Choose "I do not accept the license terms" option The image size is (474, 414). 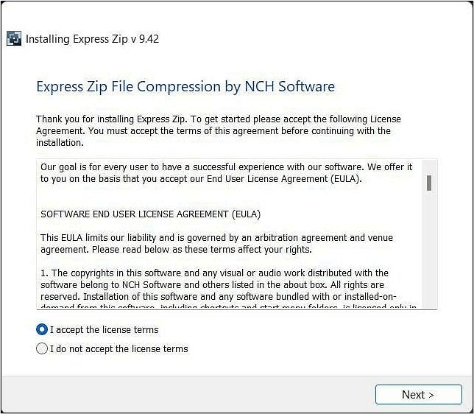(42, 348)
